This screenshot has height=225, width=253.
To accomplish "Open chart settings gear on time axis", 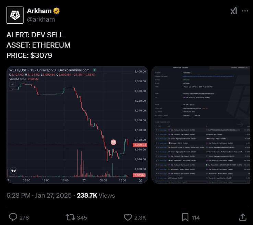I will tap(140, 180).
